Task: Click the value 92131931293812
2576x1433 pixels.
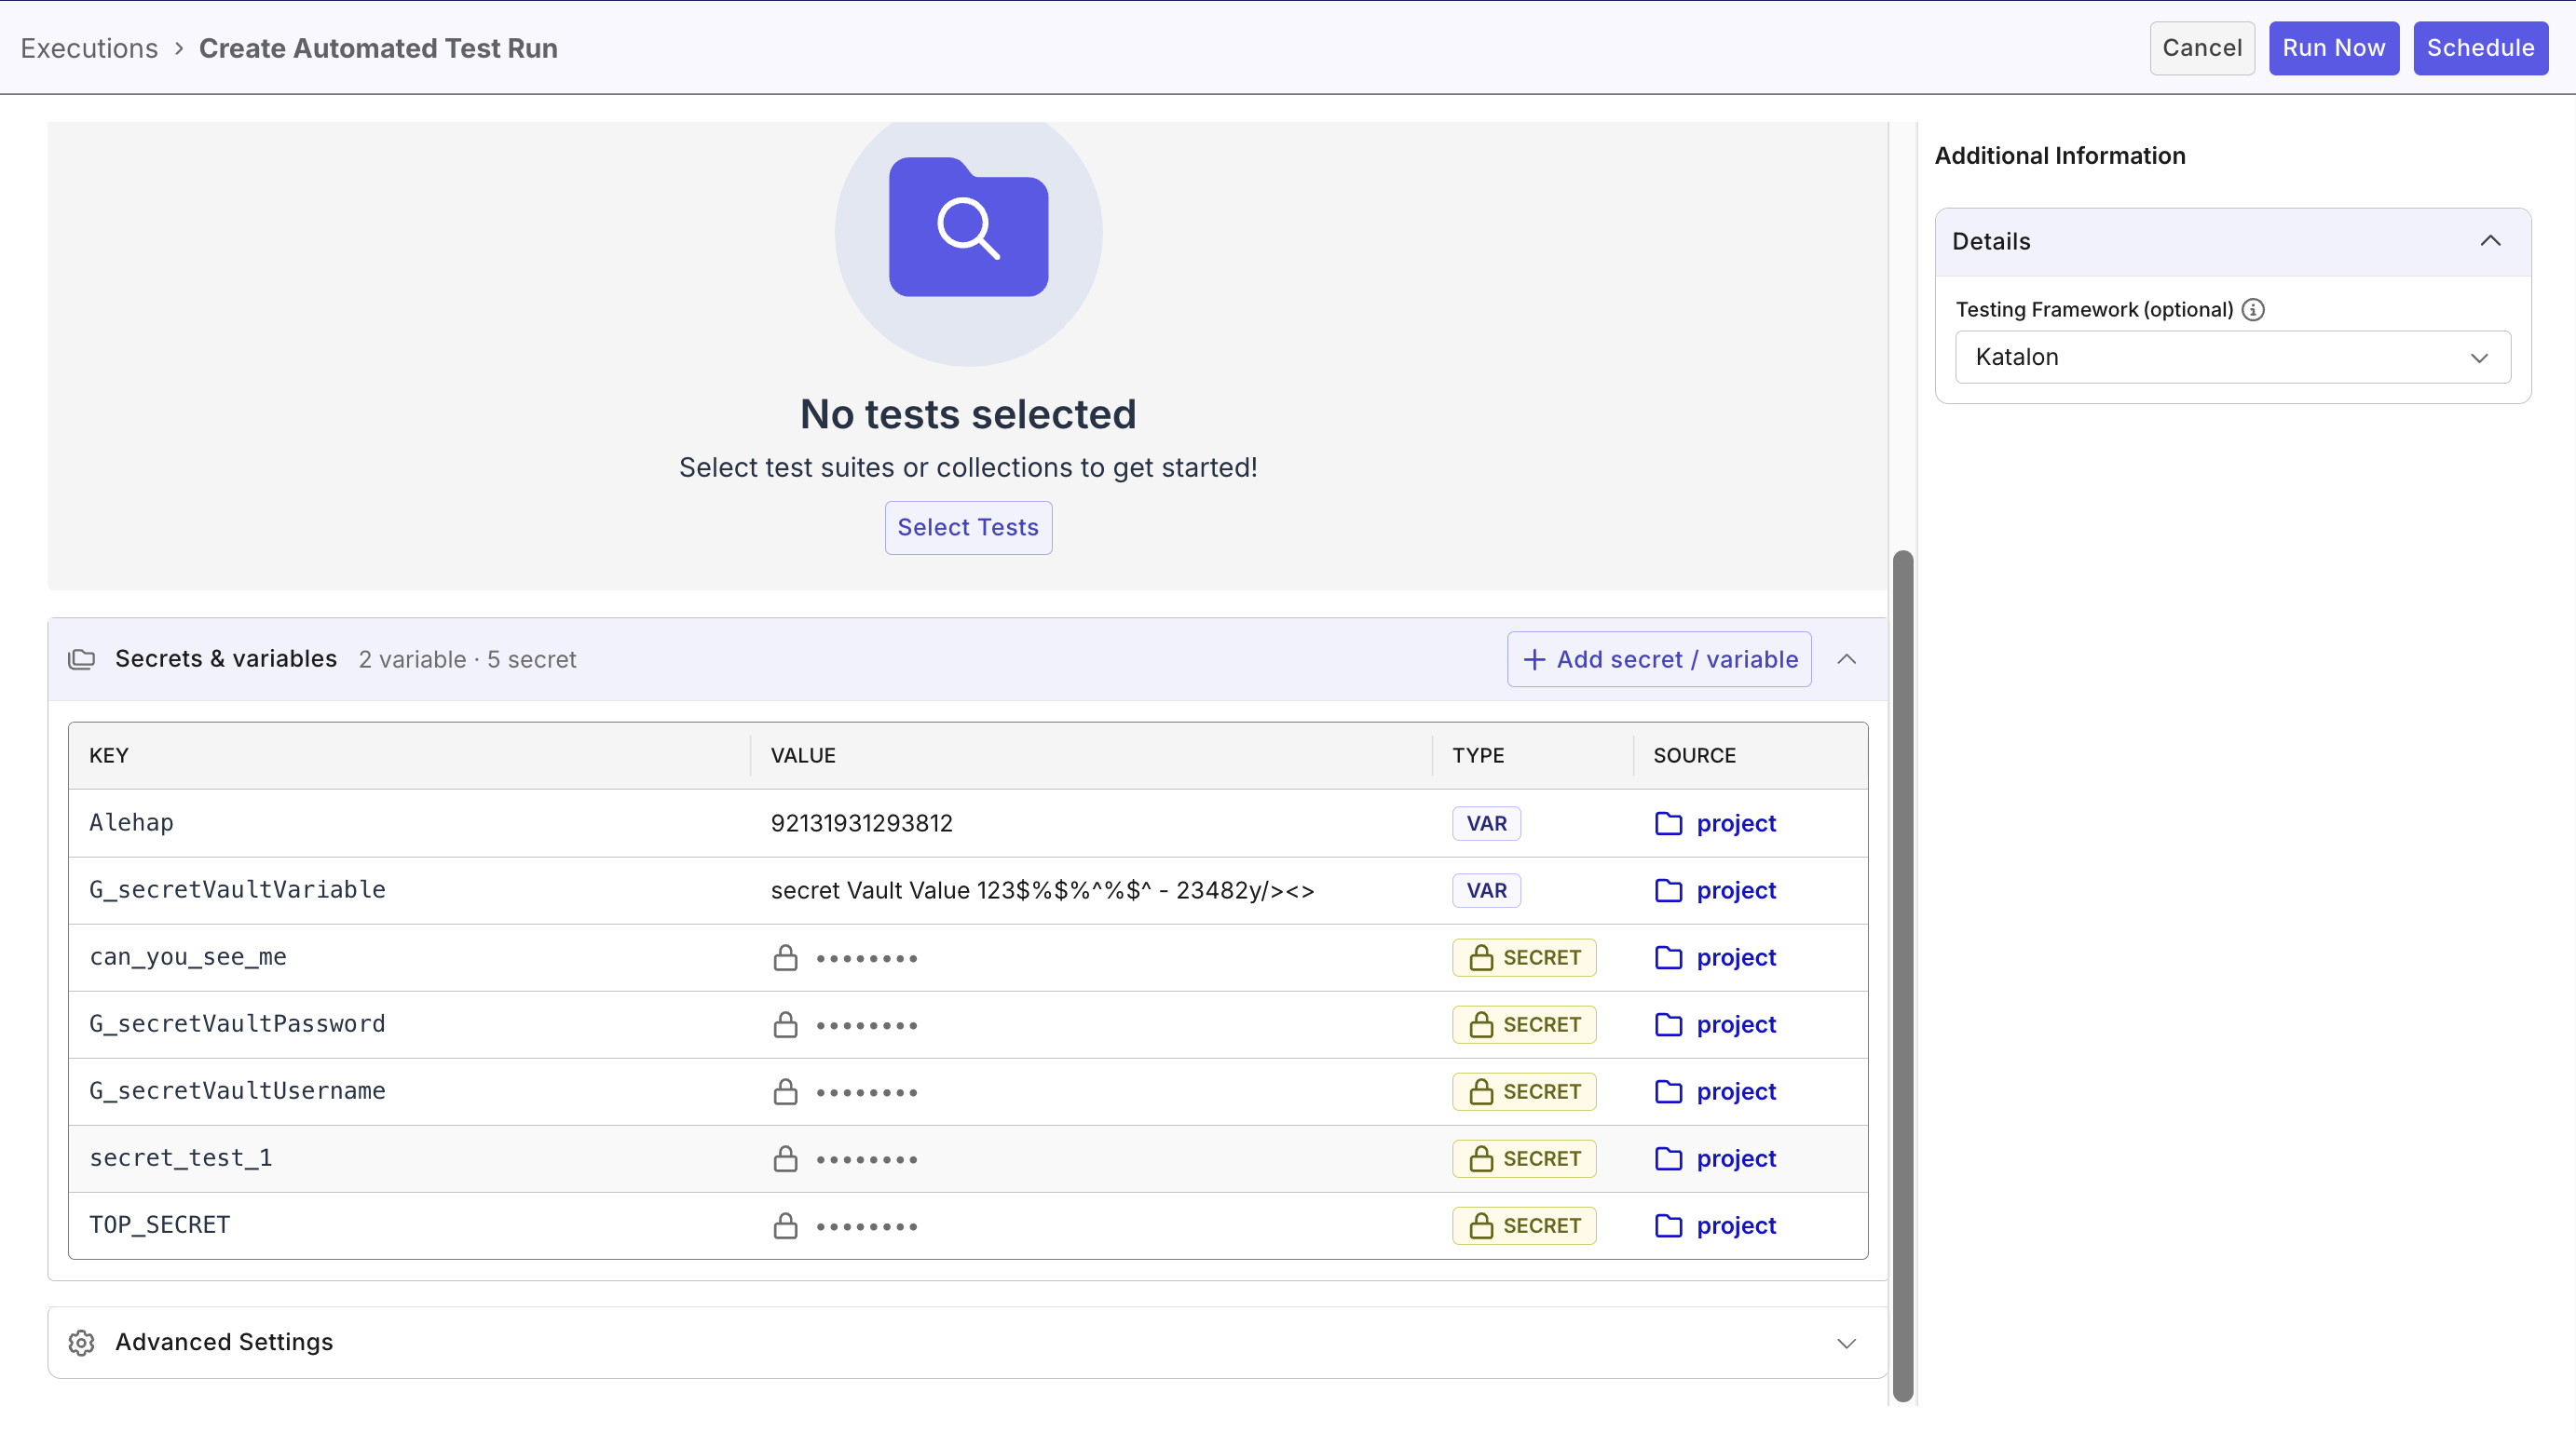Action: click(861, 823)
